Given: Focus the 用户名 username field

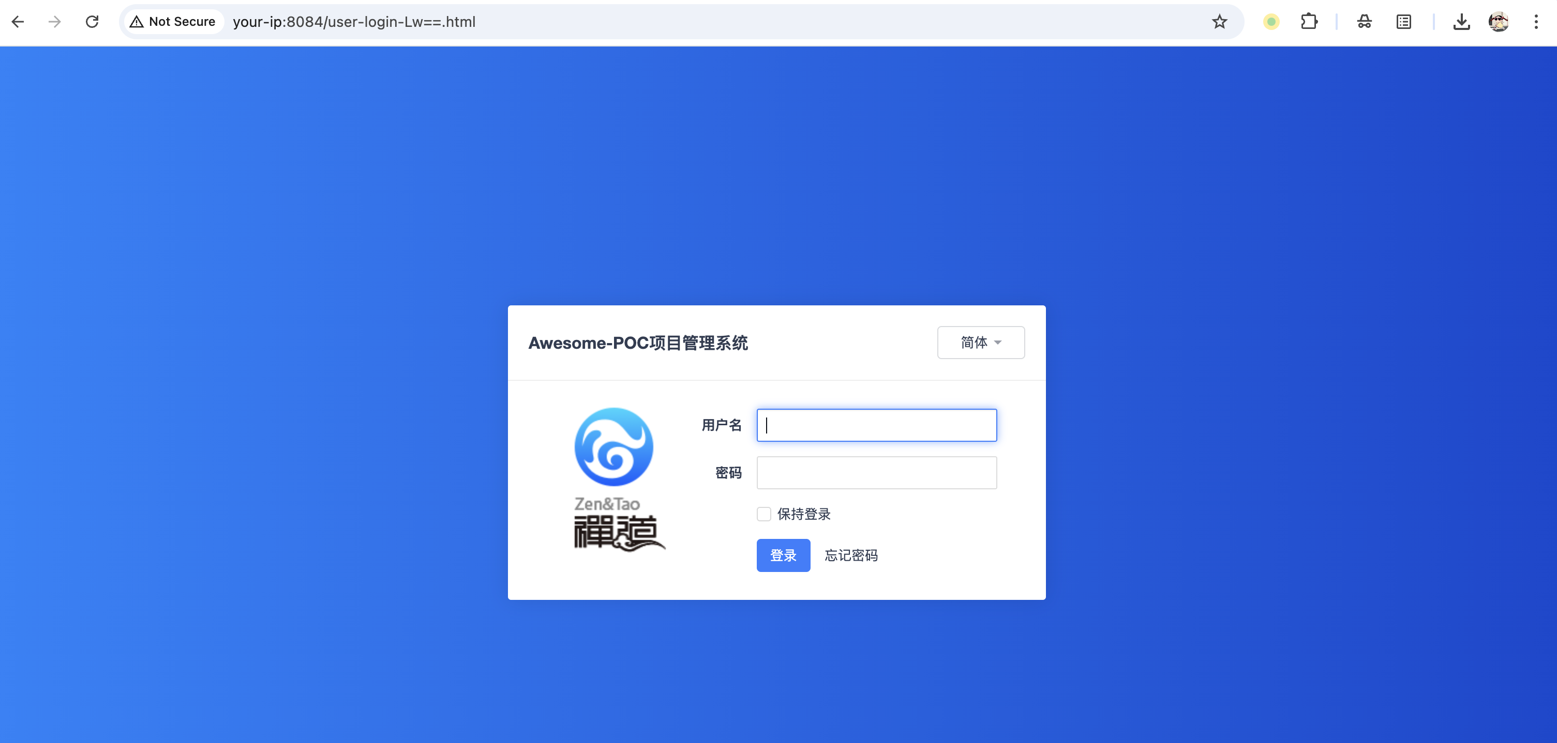Looking at the screenshot, I should click(x=876, y=425).
